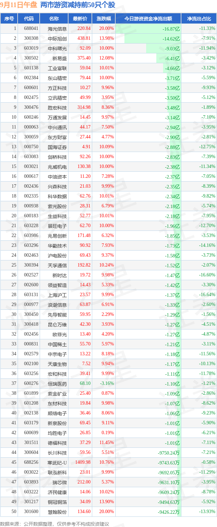
Task: Select stock name 工业富联
Action: (x=58, y=68)
